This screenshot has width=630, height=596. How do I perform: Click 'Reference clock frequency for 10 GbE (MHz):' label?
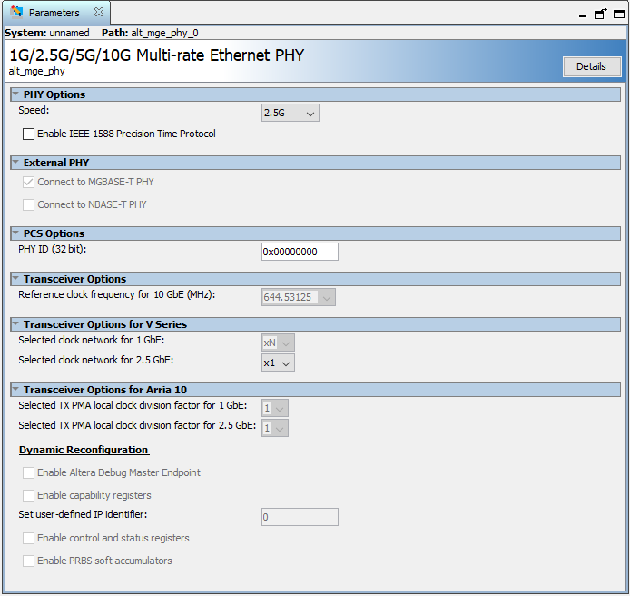(117, 294)
